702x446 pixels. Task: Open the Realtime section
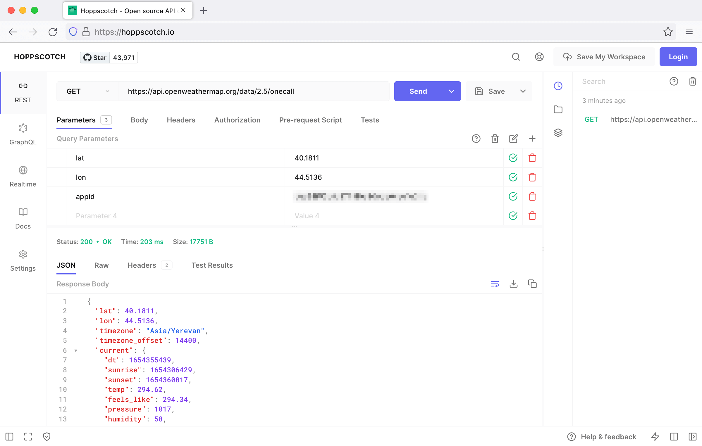(23, 177)
